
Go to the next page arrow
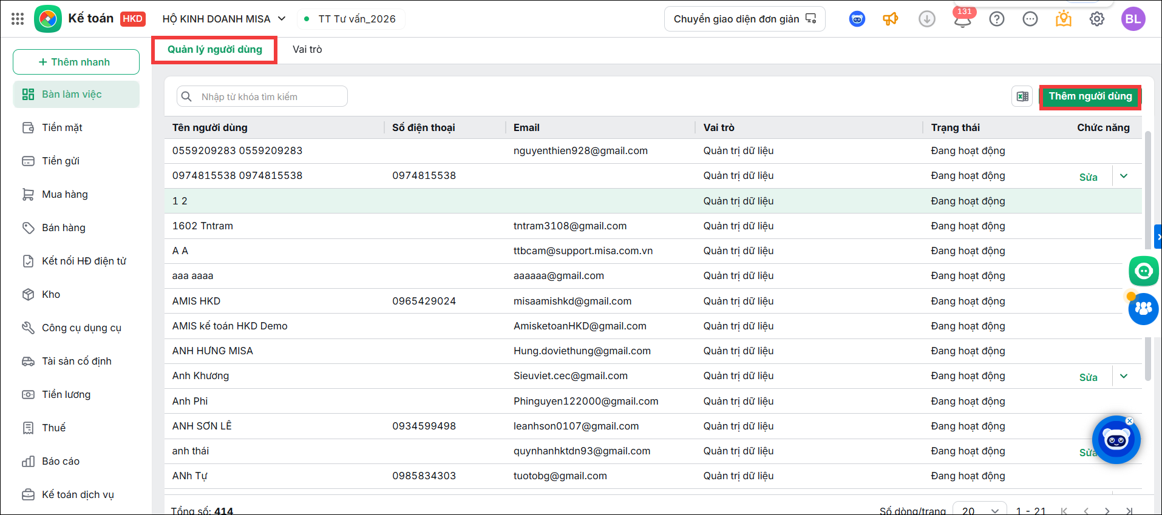(x=1107, y=511)
